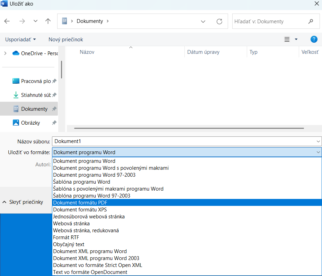
Task: Create folder with Nový priečinok
Action: [66, 40]
